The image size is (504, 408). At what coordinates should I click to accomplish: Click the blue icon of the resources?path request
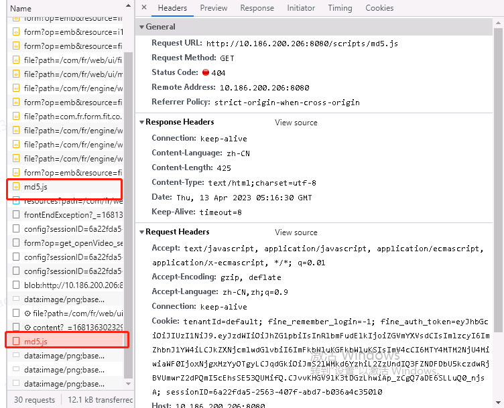point(17,201)
